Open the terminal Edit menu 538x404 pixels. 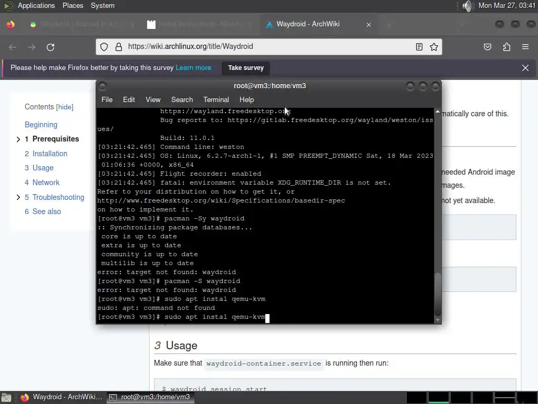click(129, 99)
